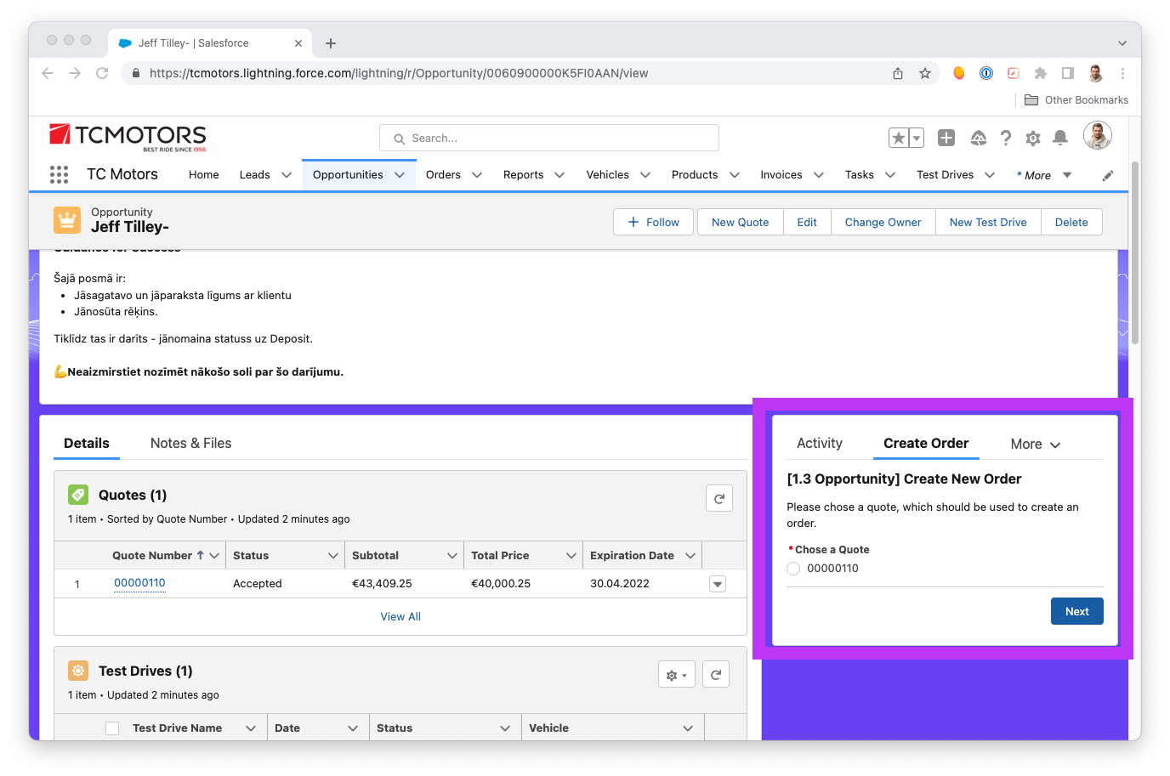Image resolution: width=1170 pixels, height=776 pixels.
Task: Click the browser back arrow
Action: 48,73
